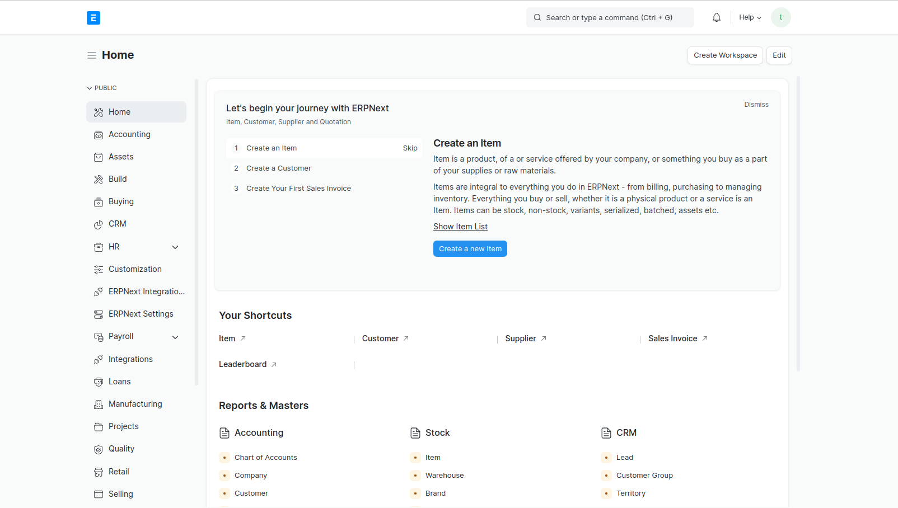
Task: Click the Integrations sidebar icon
Action: (99, 360)
